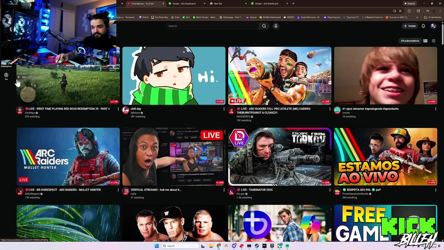Image resolution: width=444 pixels, height=250 pixels.
Task: Open three-dot menu for NICKMERCS ARC Raiders video
Action: click(x=330, y=109)
